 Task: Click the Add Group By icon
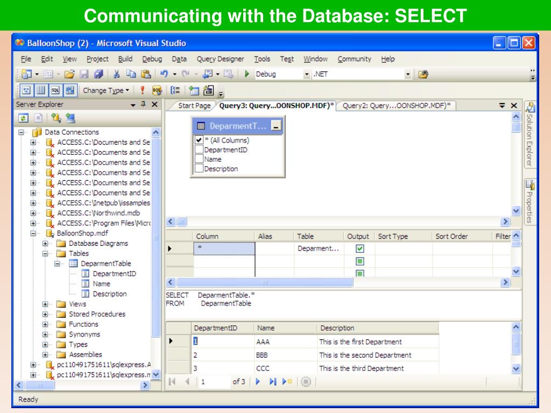click(x=175, y=90)
